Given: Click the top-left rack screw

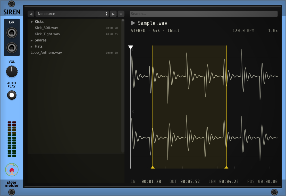Looking at the screenshot, I should [12, 4].
